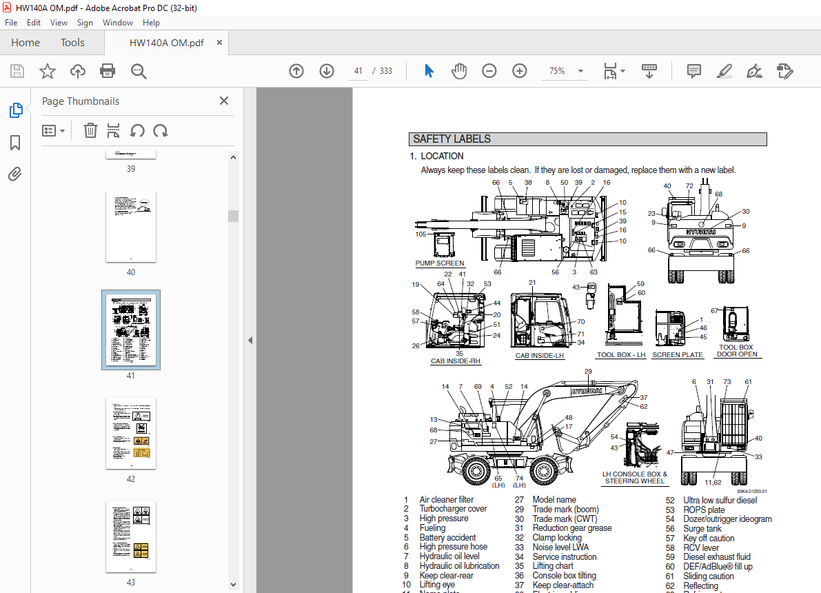Select the Hand pan tool
The image size is (821, 593).
pos(459,71)
